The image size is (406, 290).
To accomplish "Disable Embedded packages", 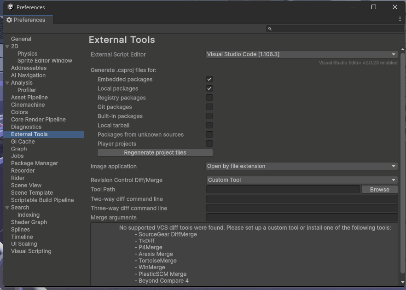I will (209, 79).
